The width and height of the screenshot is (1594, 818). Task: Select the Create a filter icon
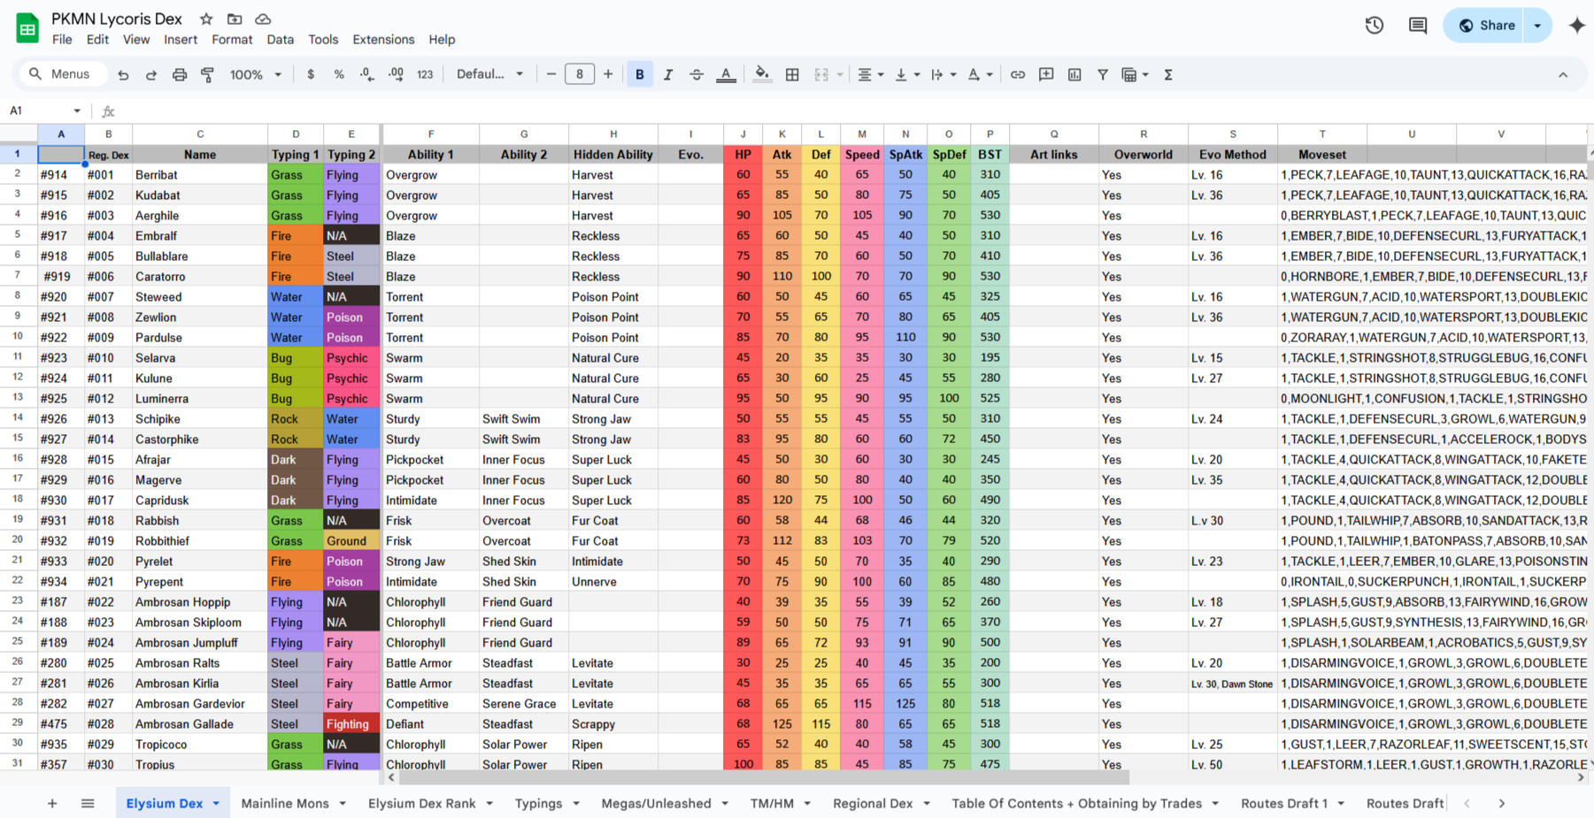tap(1103, 74)
